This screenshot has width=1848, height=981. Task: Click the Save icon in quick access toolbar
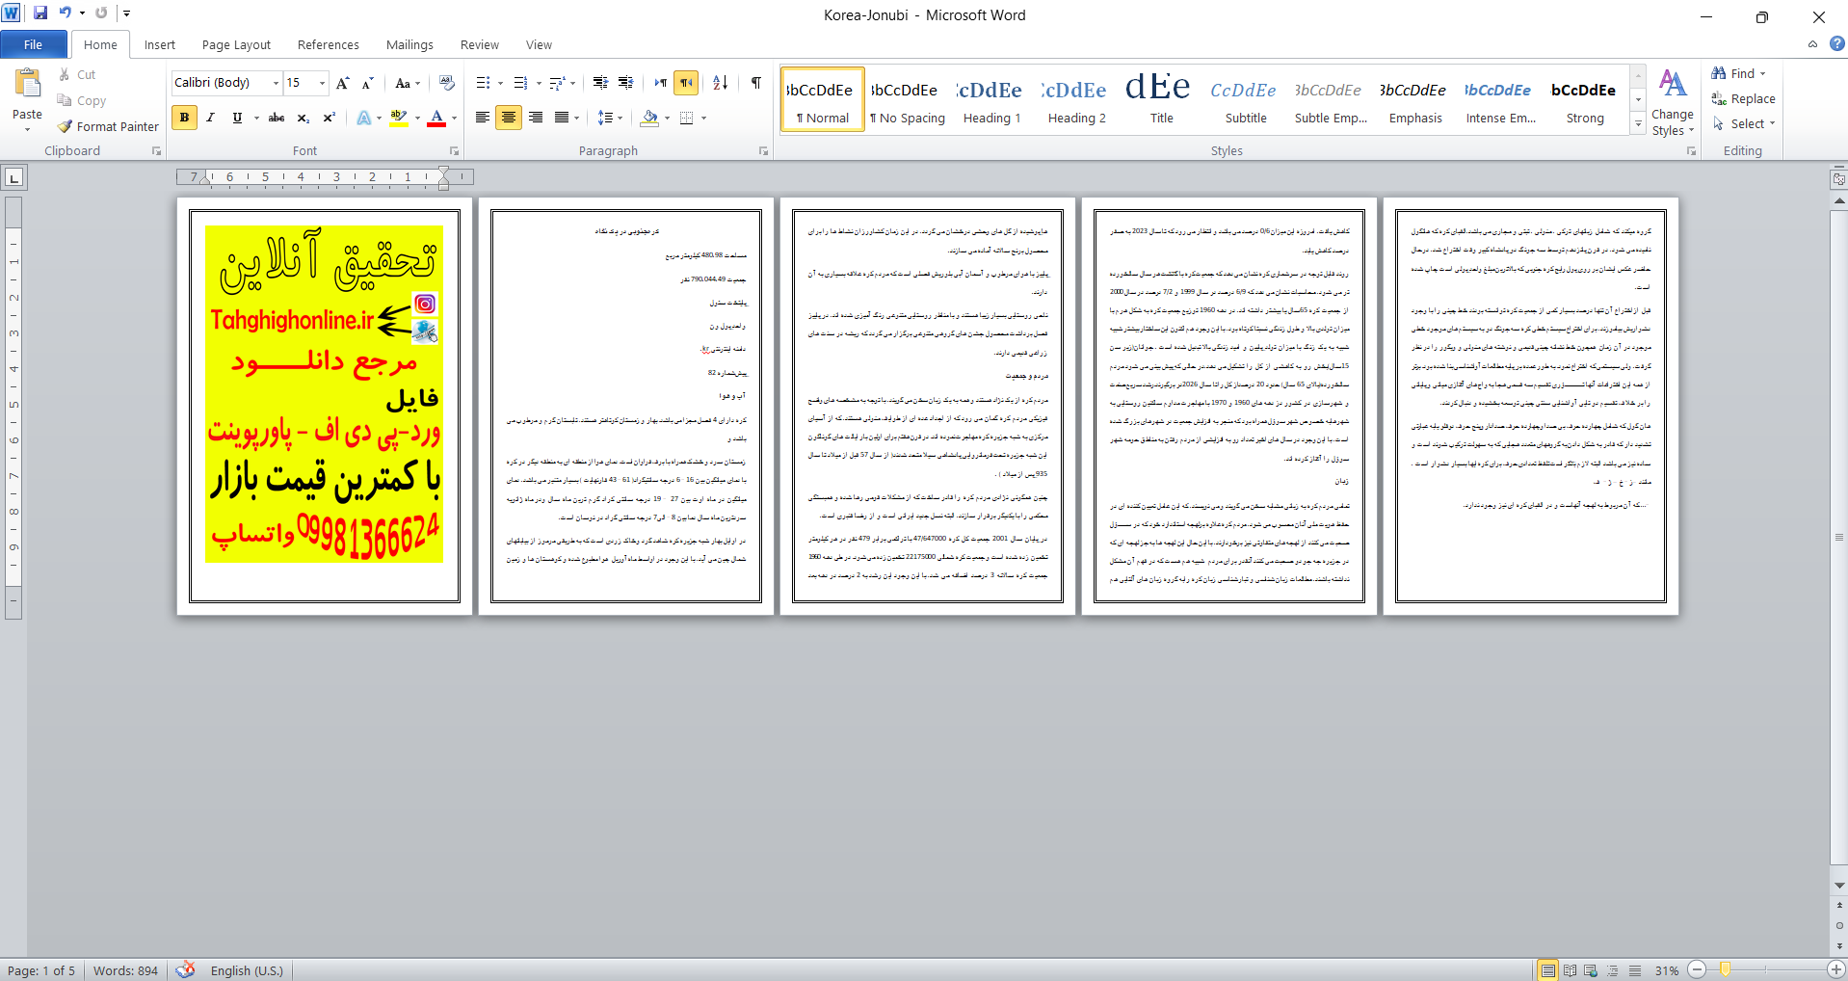click(40, 13)
